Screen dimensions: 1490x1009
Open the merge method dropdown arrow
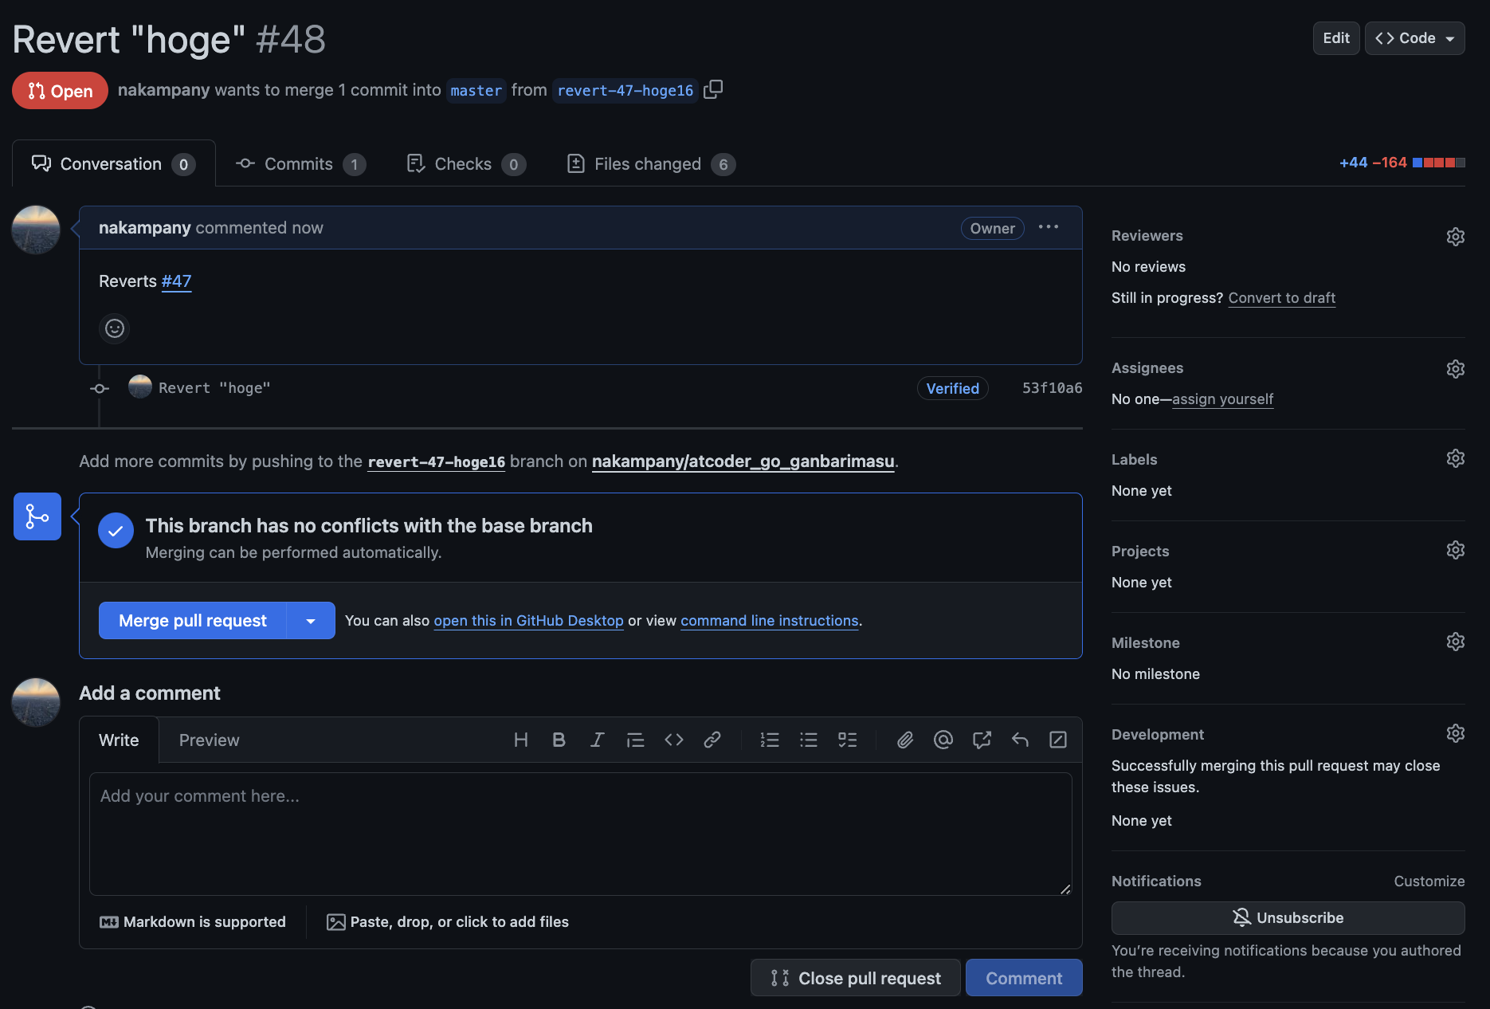coord(311,620)
